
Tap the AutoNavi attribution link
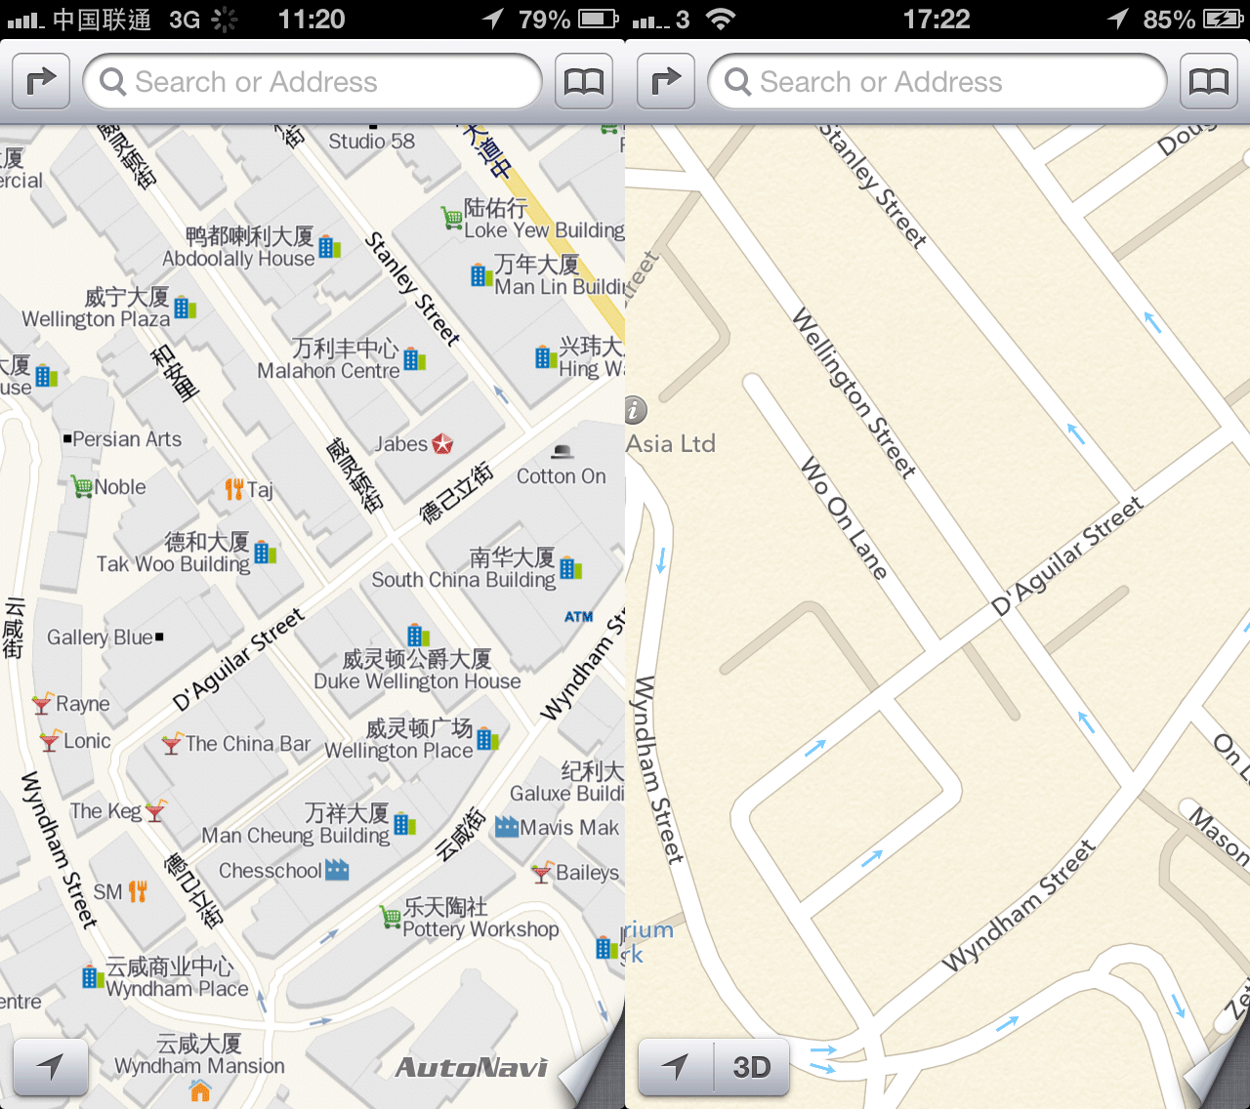pyautogui.click(x=472, y=1068)
